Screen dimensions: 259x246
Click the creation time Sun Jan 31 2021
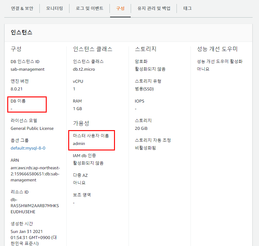[34, 238]
